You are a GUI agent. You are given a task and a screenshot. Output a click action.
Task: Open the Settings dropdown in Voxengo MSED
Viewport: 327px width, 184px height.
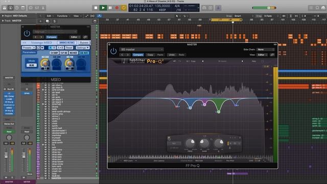coord(83,48)
